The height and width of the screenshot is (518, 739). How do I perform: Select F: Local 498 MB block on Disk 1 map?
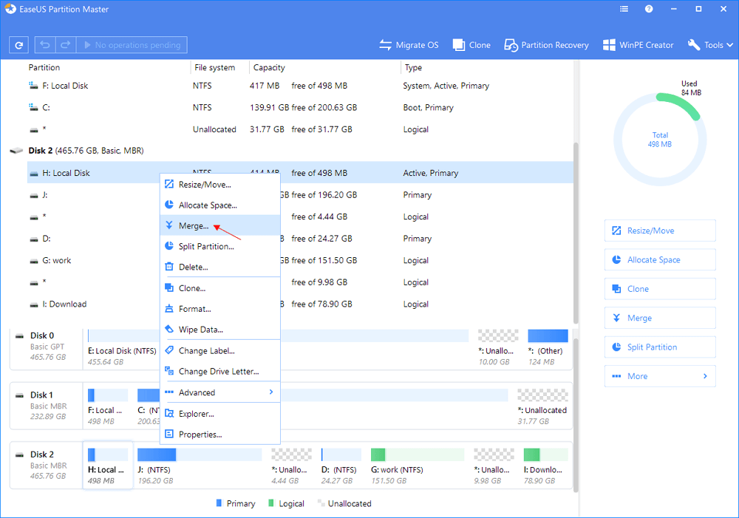107,407
